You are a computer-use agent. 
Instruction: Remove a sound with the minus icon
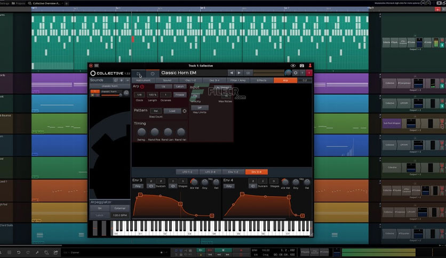[128, 80]
